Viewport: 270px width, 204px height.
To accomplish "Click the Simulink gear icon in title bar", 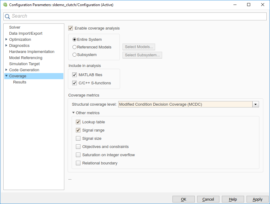I will (5, 5).
